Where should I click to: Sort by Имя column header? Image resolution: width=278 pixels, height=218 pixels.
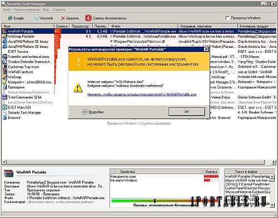(28, 26)
